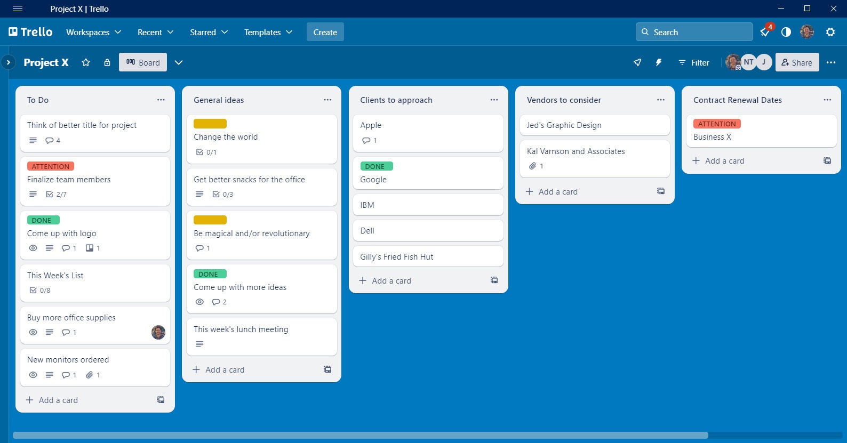Open board menu three dots next to Share
This screenshot has width=847, height=443.
831,62
